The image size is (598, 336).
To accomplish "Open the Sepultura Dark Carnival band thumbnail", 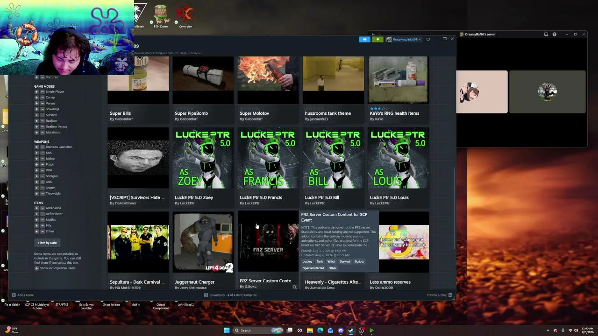I will pos(138,242).
